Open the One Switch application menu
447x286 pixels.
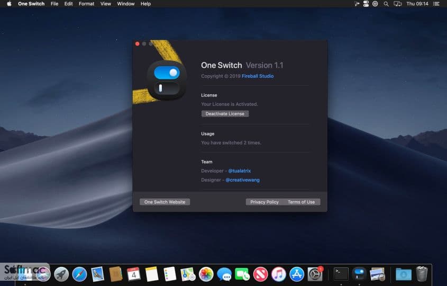(31, 4)
